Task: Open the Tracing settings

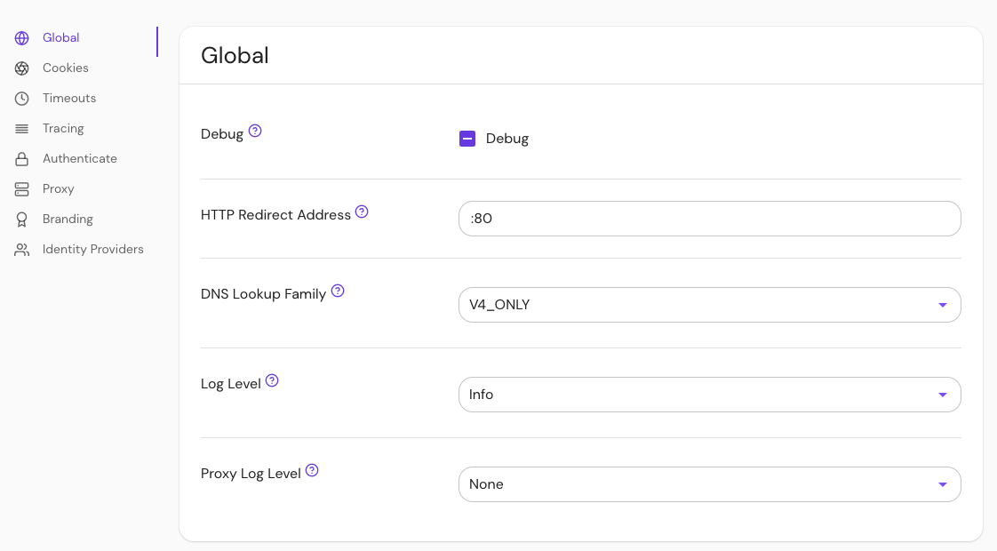Action: [63, 128]
